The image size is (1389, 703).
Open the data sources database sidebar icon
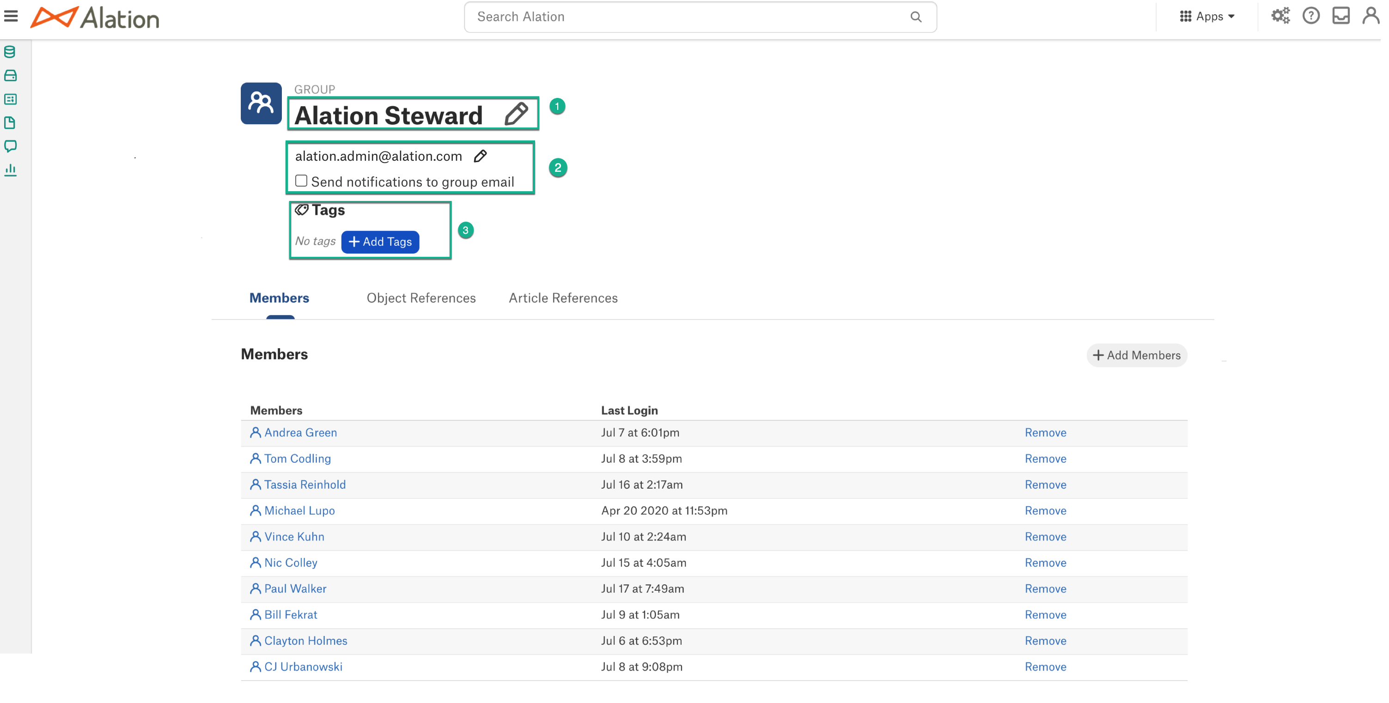click(x=10, y=52)
